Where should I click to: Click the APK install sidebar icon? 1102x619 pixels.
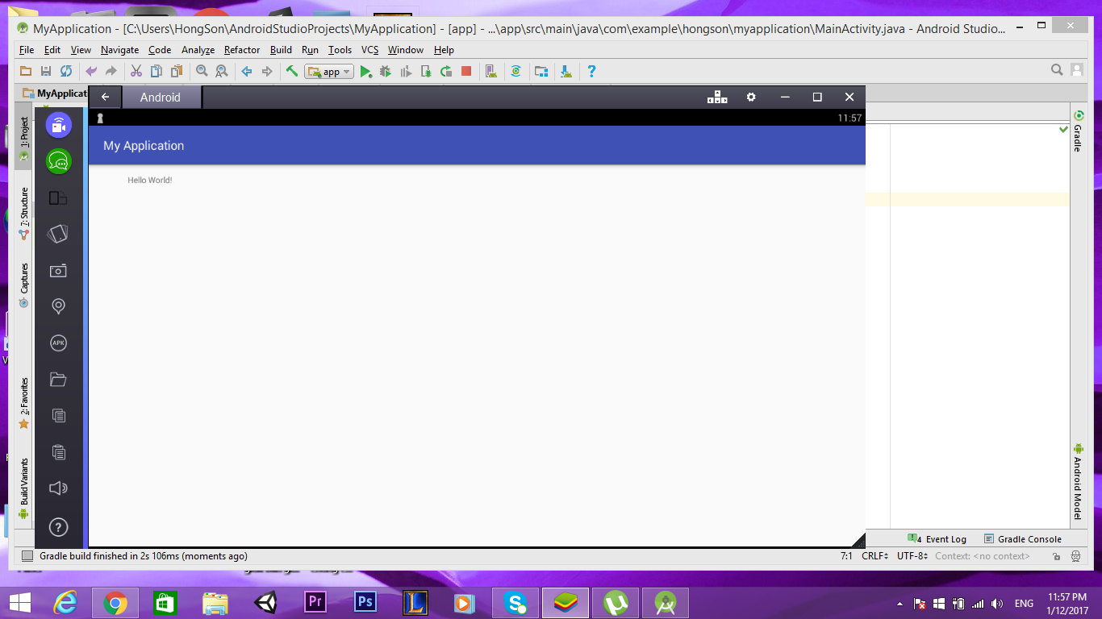pos(58,343)
